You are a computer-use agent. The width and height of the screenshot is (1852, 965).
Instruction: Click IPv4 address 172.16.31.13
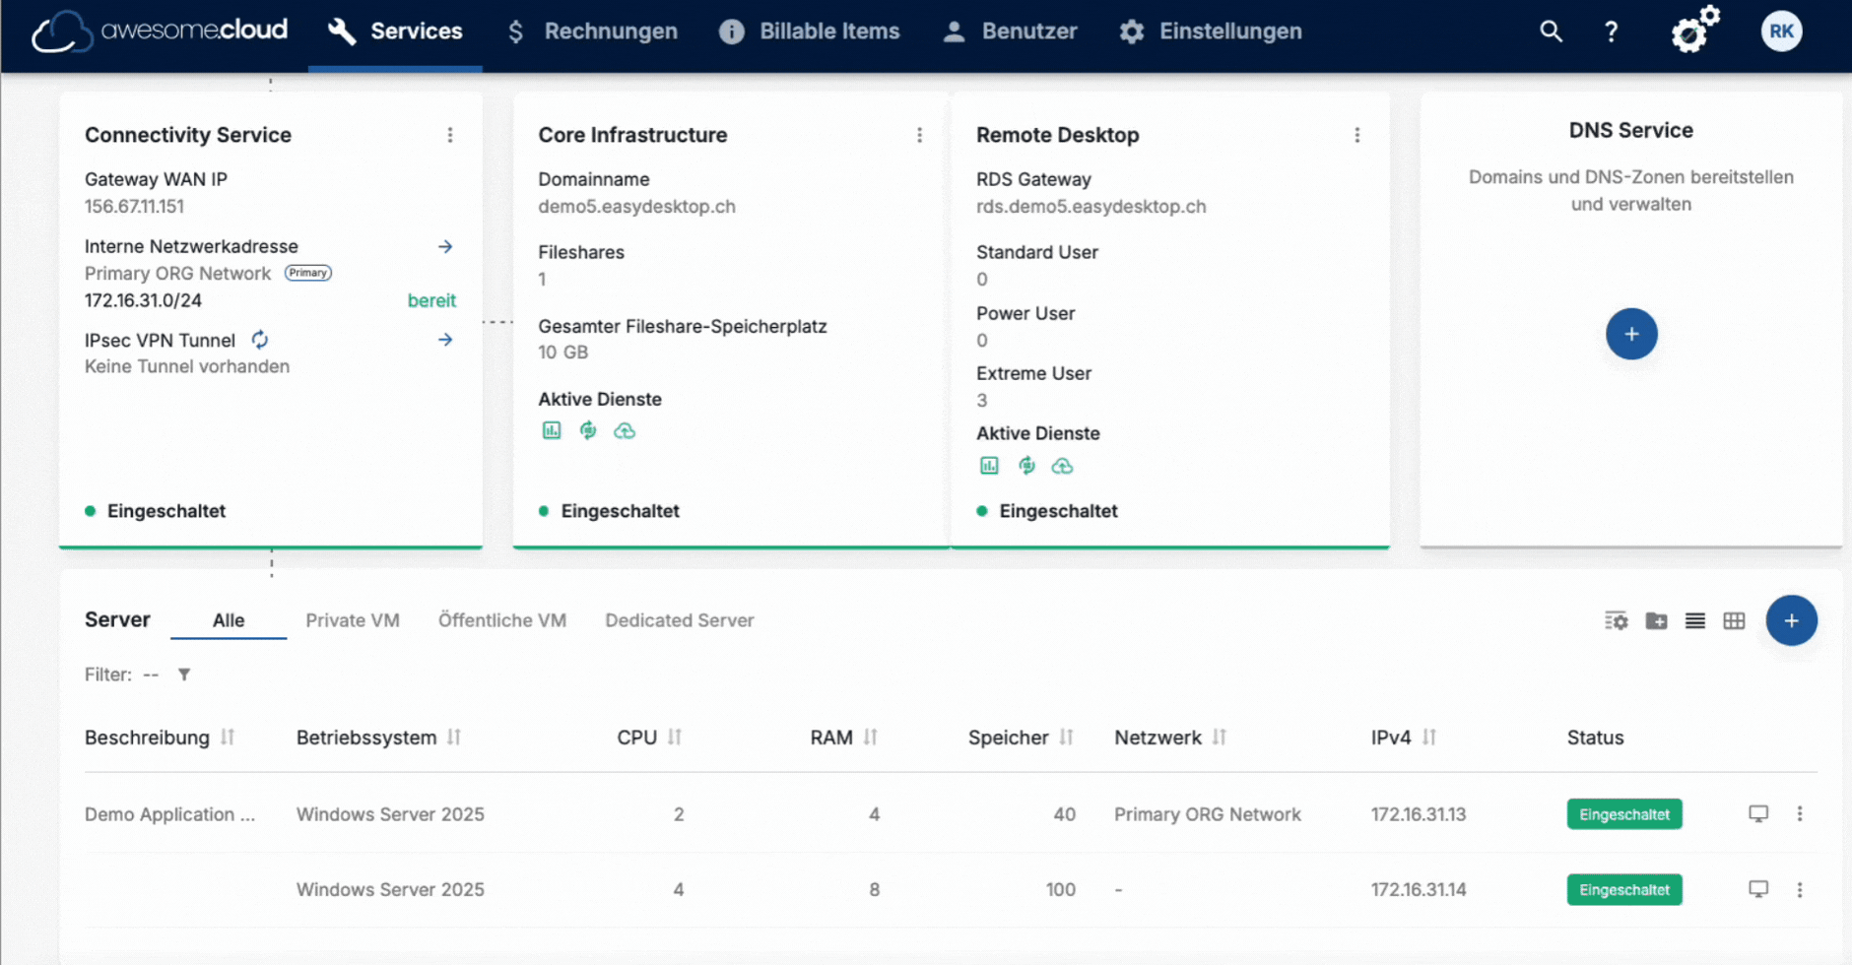tap(1419, 814)
